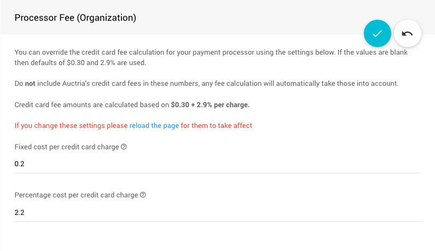Click the teal checkmark save button

tap(377, 33)
